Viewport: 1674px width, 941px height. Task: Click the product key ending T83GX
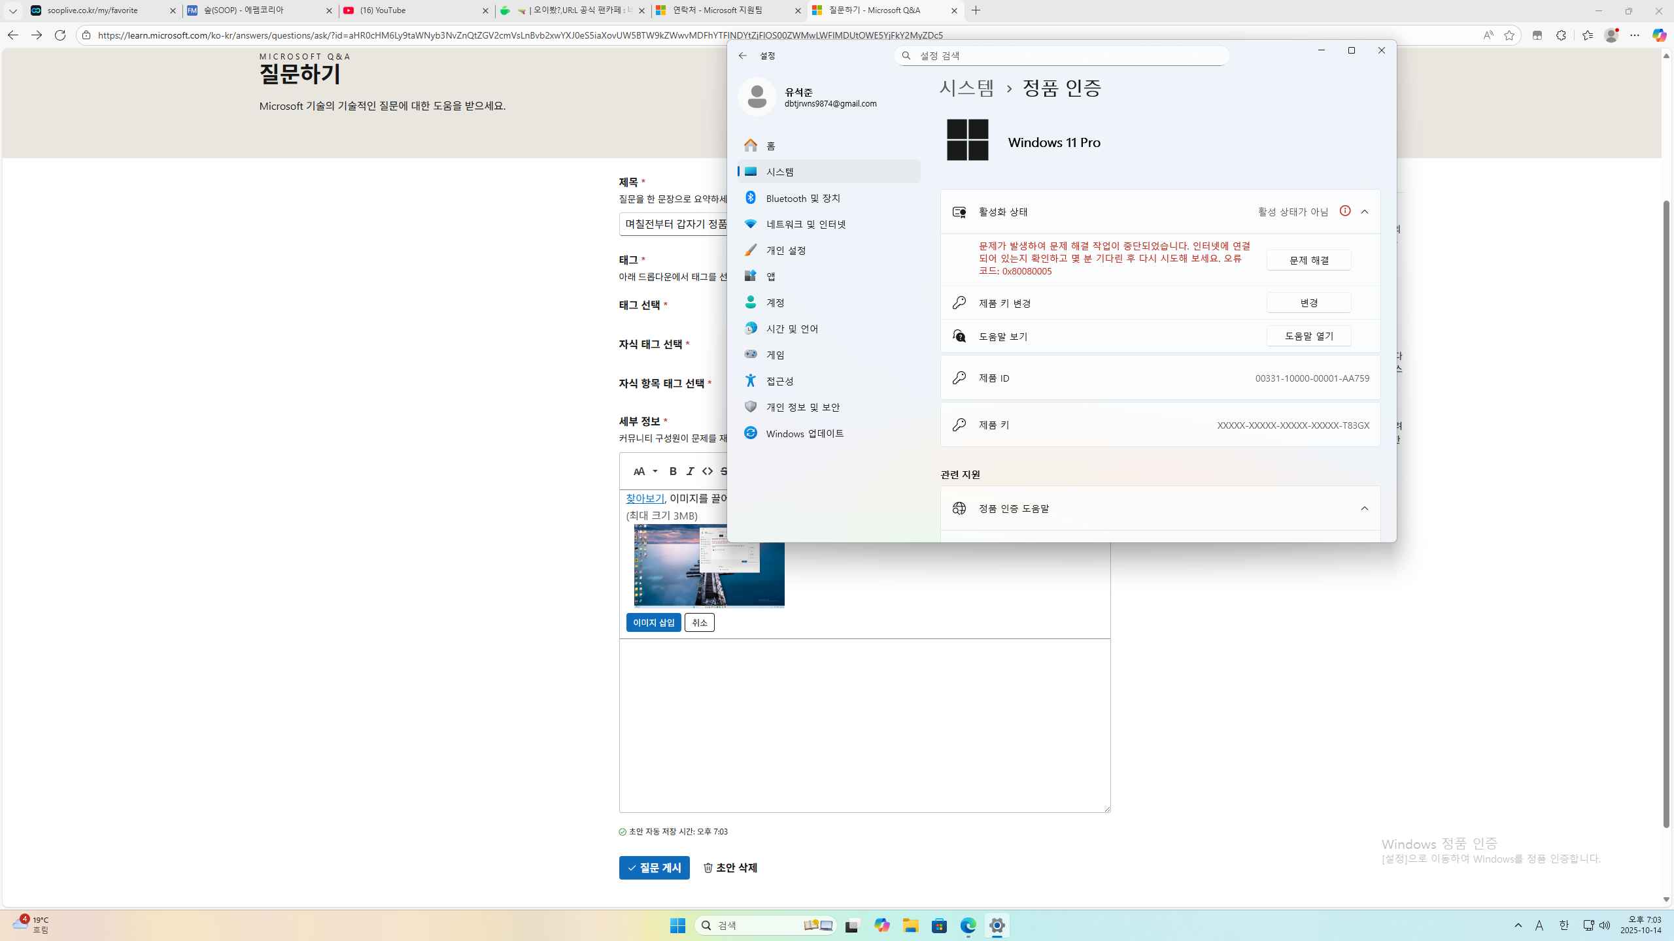tap(1293, 425)
